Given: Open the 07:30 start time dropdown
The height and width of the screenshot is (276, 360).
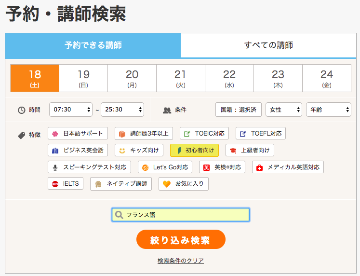Looking at the screenshot, I should (x=70, y=110).
